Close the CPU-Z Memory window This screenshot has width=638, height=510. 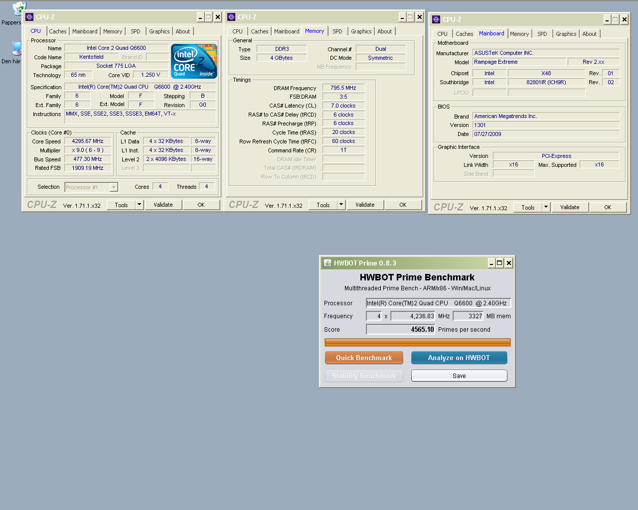pos(419,17)
